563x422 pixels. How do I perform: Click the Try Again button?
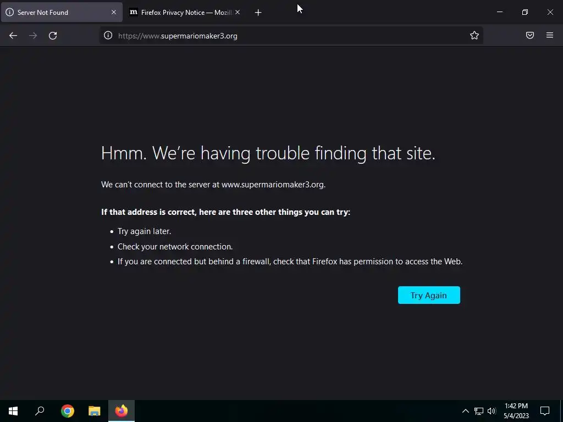pos(429,295)
